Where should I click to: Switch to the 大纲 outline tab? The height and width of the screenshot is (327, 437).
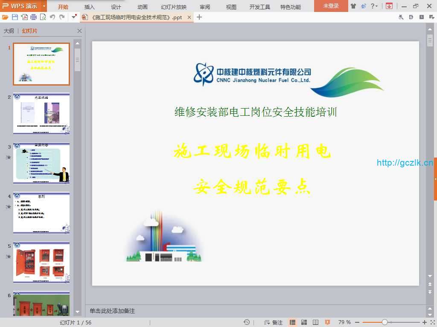click(x=9, y=31)
